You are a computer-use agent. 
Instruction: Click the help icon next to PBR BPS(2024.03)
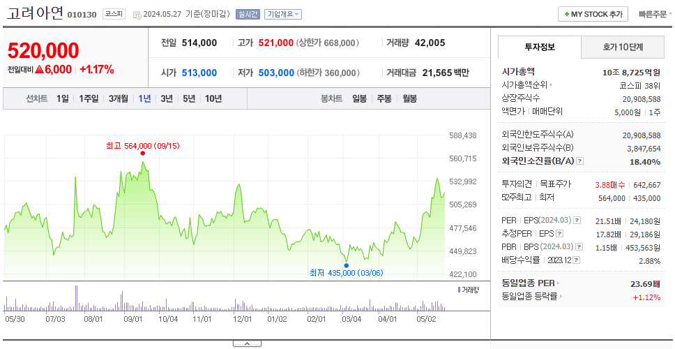point(580,247)
